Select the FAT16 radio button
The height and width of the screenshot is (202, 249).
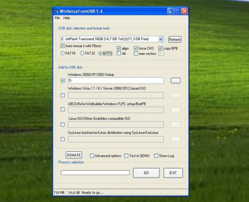63,53
